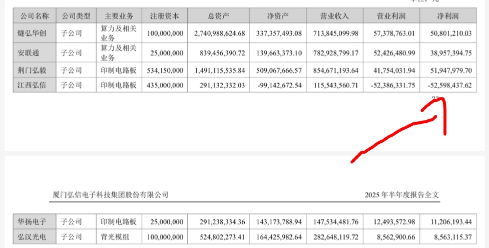Select net profit 8,563,115.37
489x248 pixels.
tap(453, 237)
